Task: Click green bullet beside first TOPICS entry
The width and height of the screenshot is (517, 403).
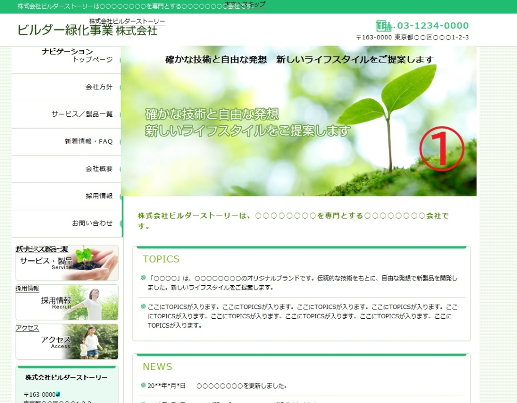Action: pos(143,277)
